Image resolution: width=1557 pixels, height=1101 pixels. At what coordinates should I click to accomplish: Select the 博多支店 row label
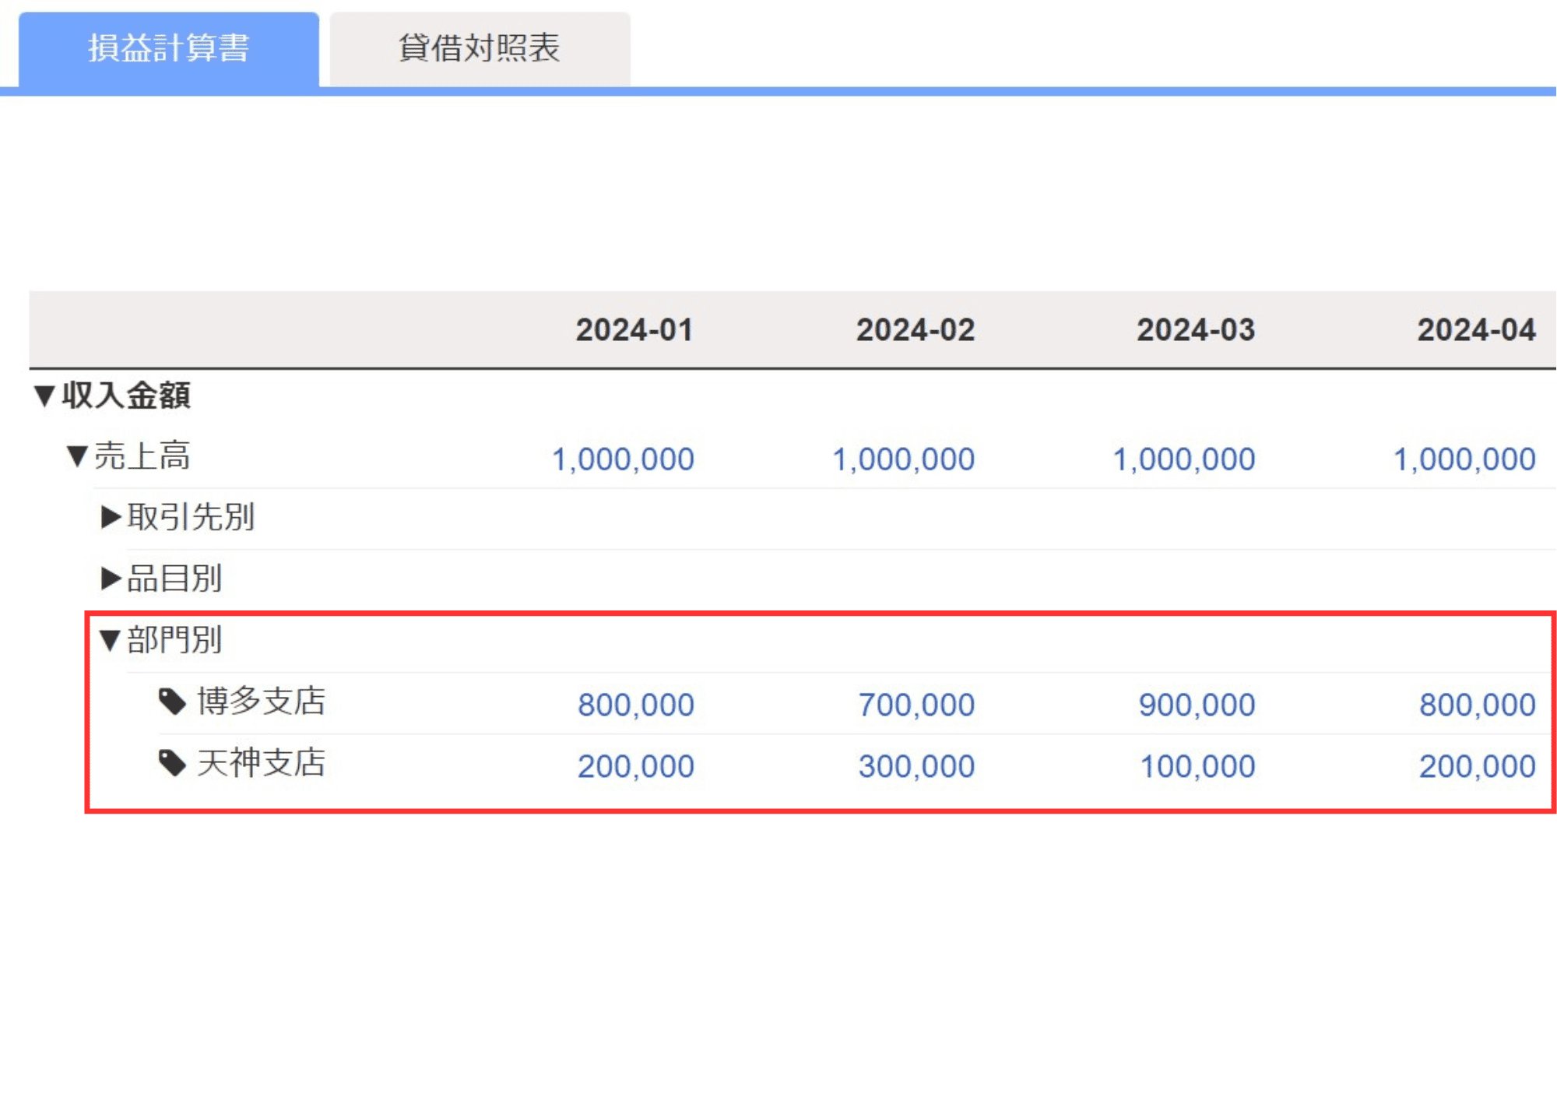point(262,702)
